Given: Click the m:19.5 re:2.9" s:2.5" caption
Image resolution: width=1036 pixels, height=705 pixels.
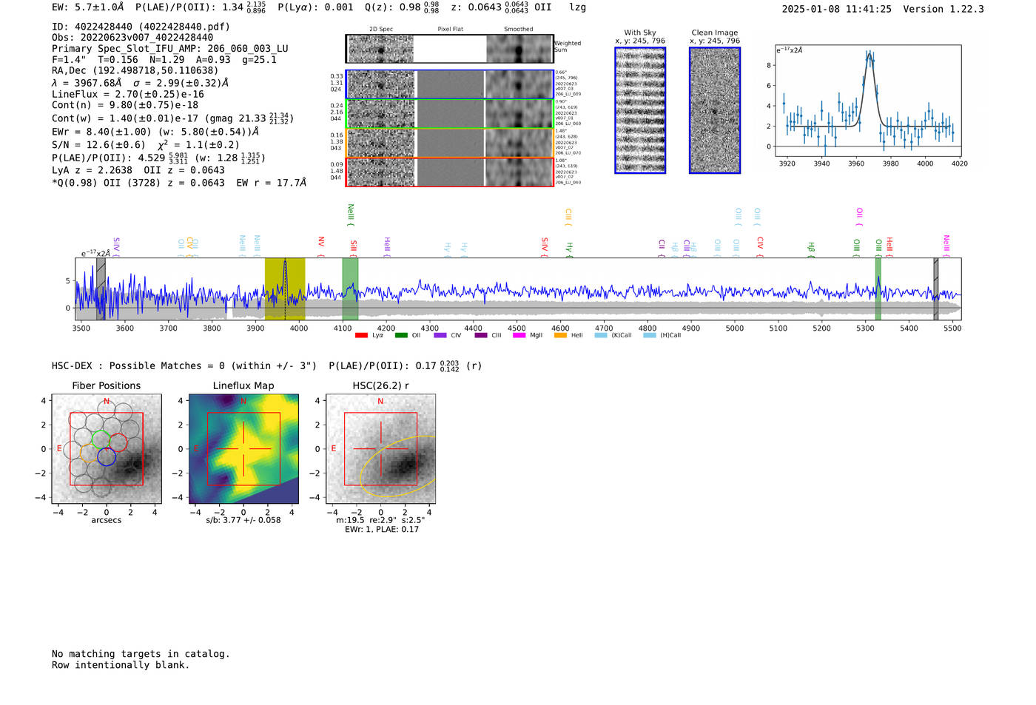Looking at the screenshot, I should coord(380,520).
